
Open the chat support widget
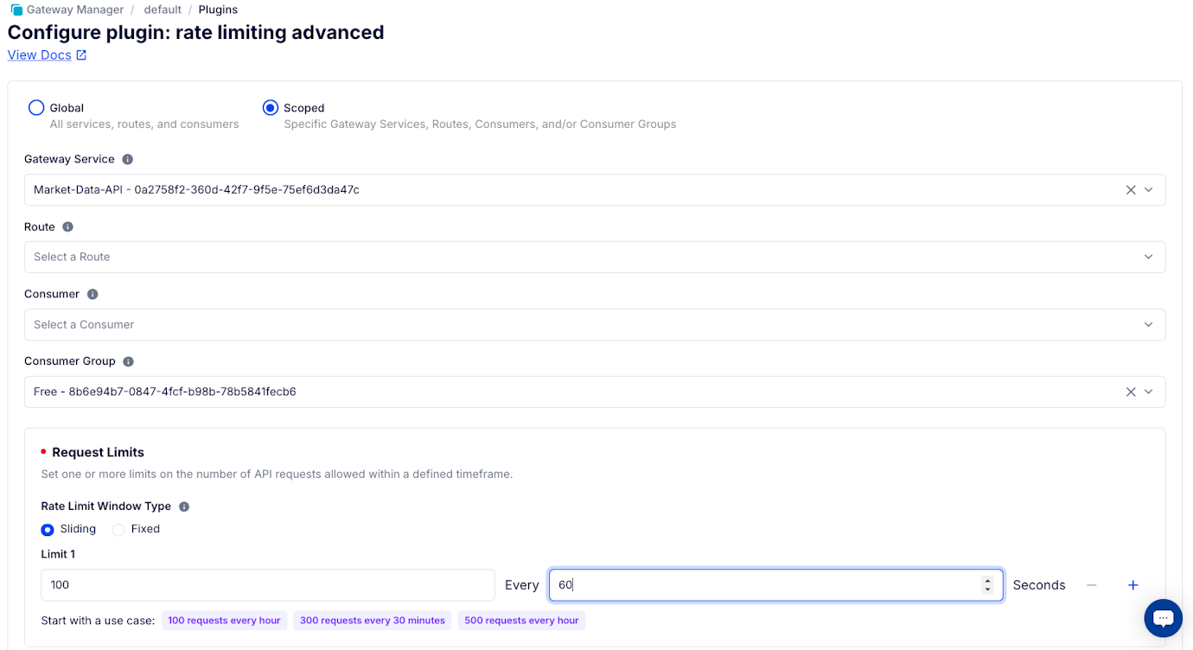click(x=1163, y=618)
